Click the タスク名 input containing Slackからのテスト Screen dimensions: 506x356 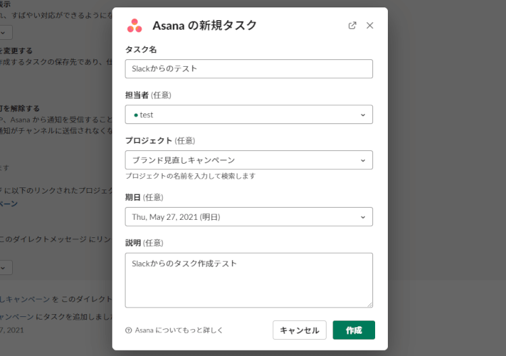pyautogui.click(x=248, y=69)
